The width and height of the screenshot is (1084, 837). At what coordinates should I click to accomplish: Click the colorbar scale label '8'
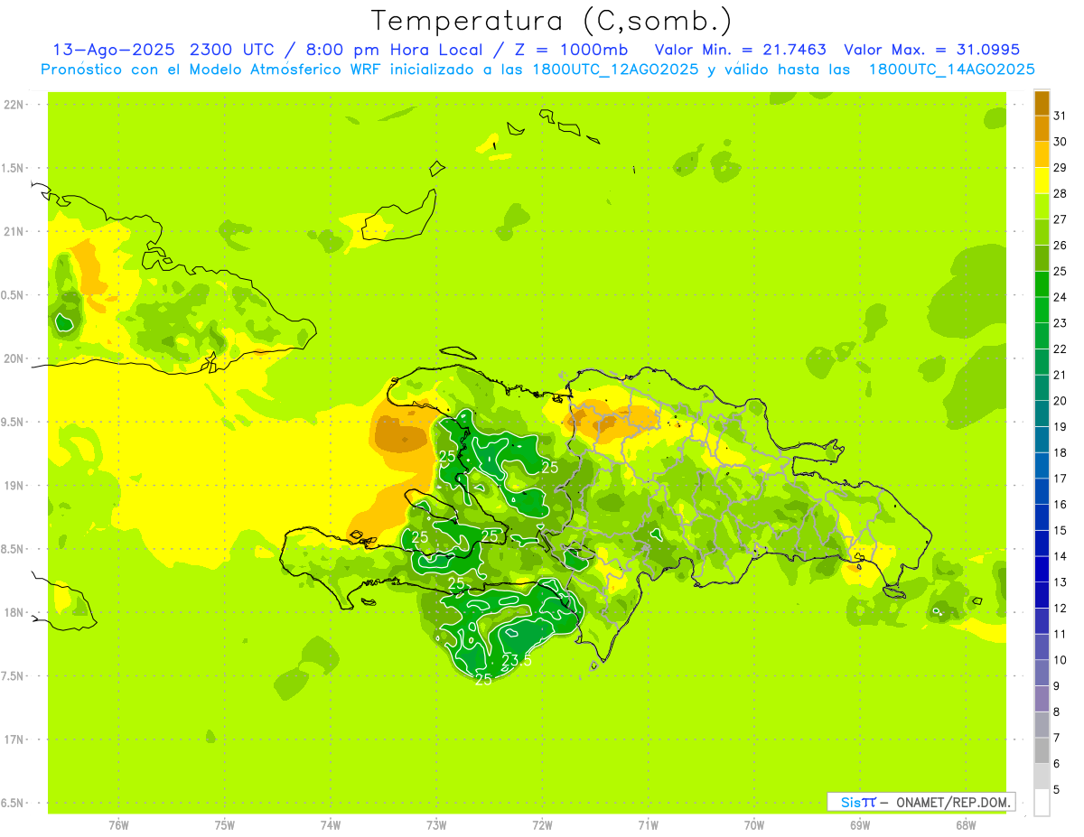[1057, 712]
